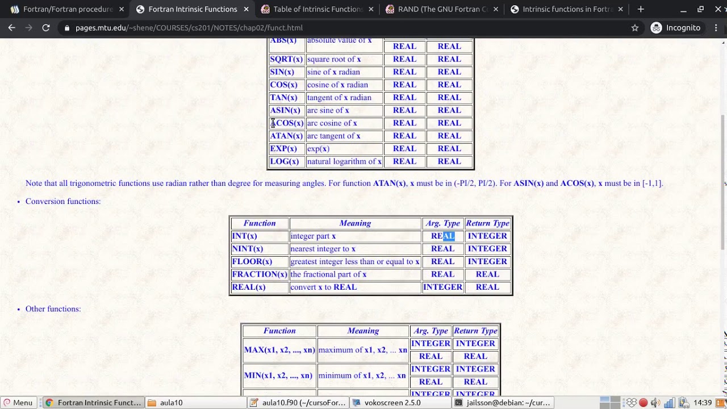
Task: Click the COS(x) function cell
Action: [x=287, y=85]
